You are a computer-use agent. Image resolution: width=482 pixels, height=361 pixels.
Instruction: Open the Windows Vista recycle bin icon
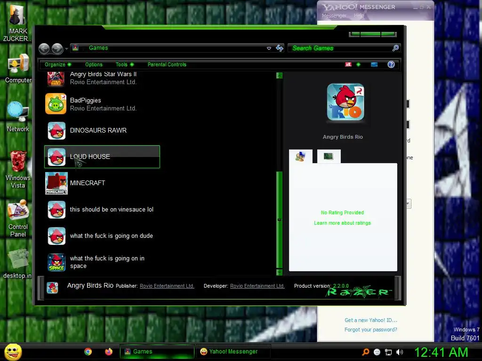(18, 169)
